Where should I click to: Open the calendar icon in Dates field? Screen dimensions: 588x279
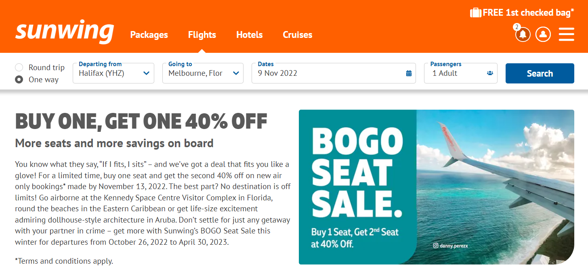pyautogui.click(x=409, y=73)
